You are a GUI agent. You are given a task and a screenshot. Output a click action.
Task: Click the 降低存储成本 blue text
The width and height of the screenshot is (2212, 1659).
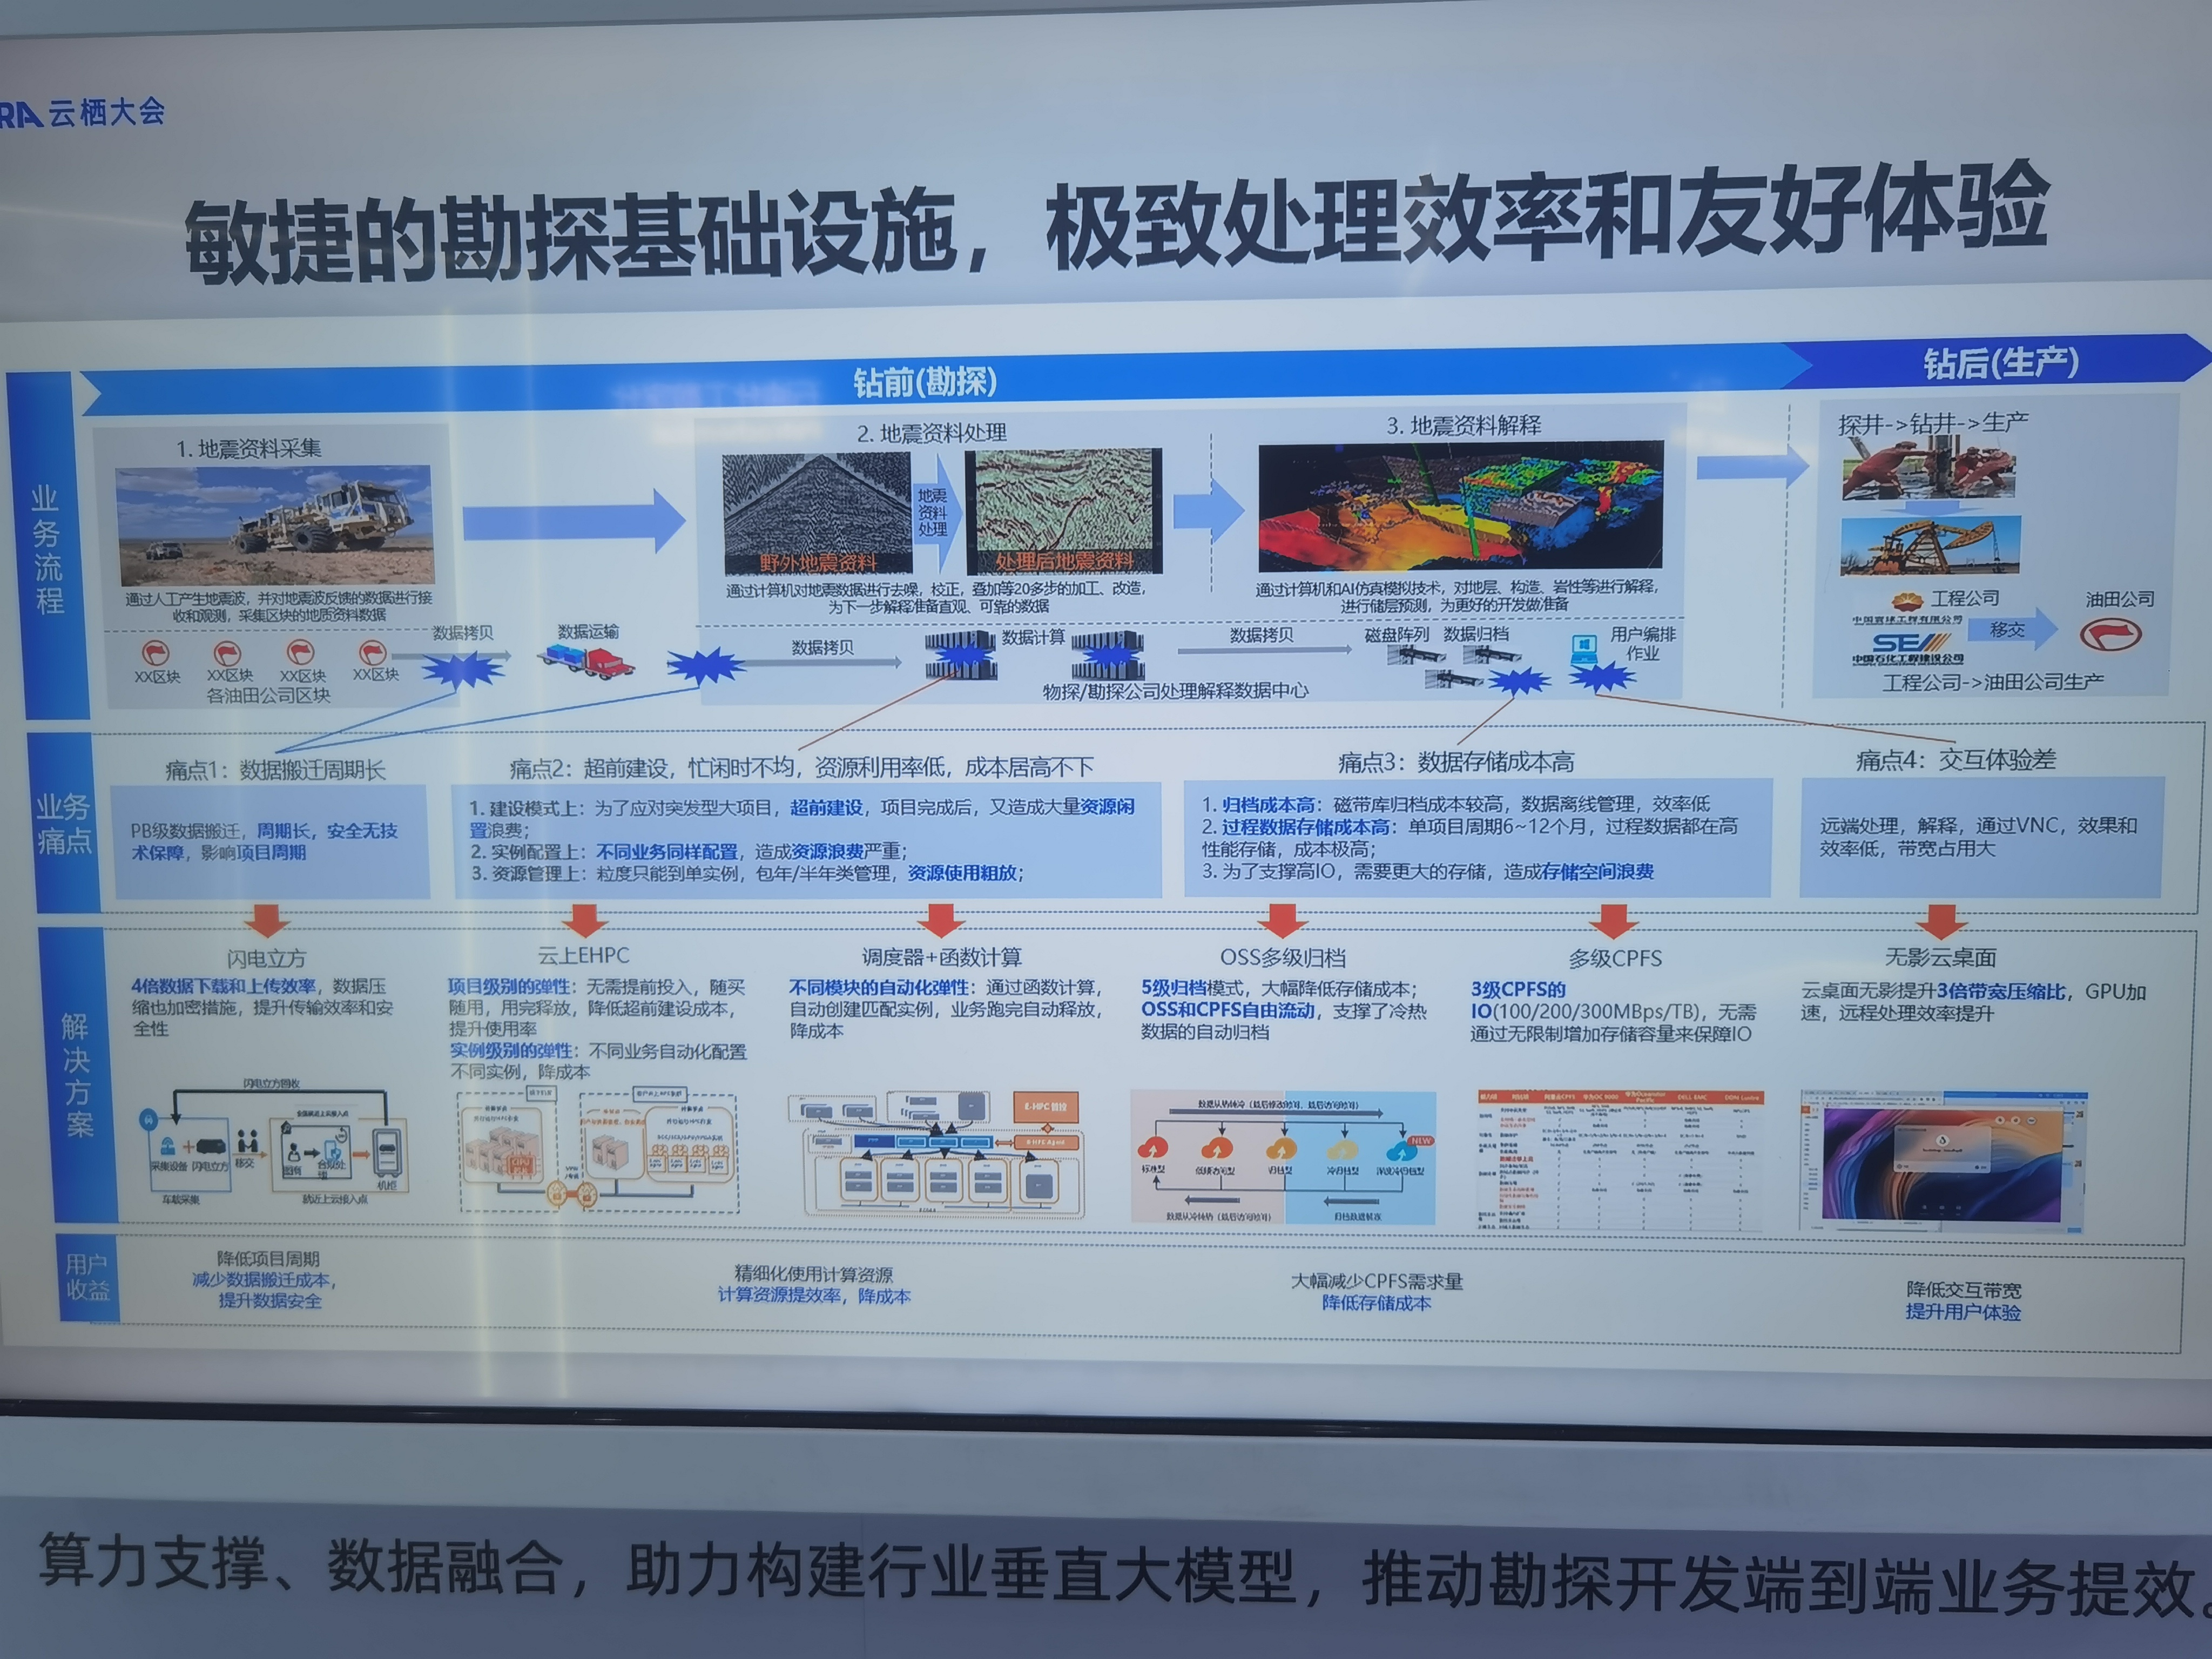[x=1376, y=1303]
